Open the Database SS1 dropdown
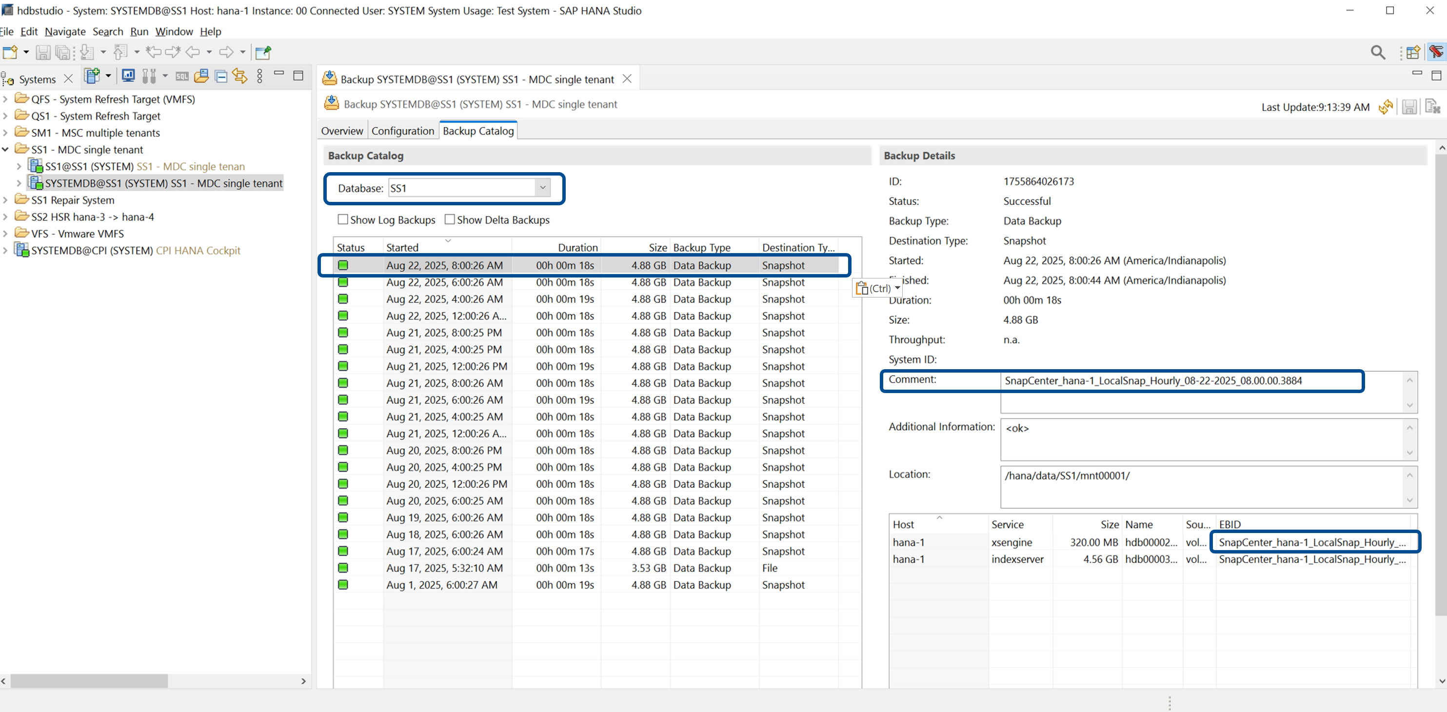This screenshot has height=712, width=1447. [542, 188]
